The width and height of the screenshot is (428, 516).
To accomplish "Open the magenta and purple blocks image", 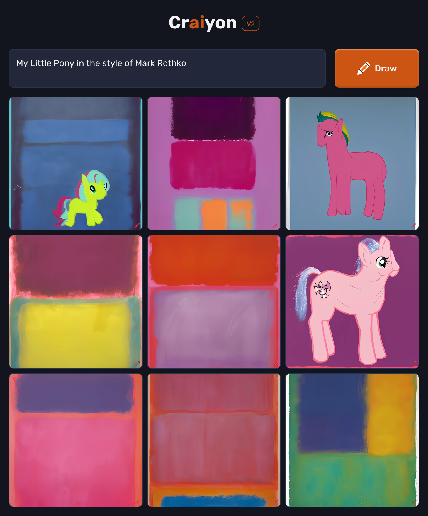I will (x=214, y=163).
